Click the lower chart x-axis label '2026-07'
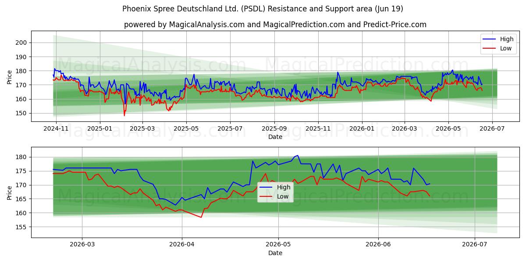 click(475, 245)
